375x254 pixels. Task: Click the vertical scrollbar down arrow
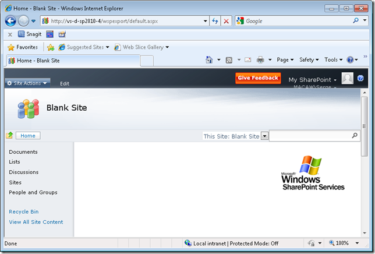tap(365, 233)
